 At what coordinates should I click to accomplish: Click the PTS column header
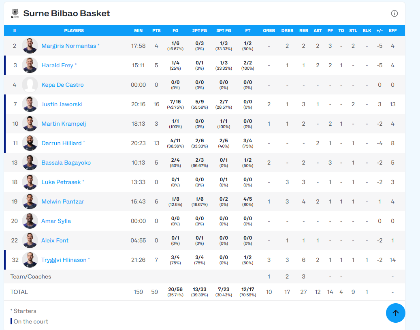click(x=156, y=30)
